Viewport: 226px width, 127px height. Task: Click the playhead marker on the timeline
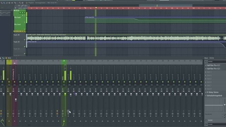coord(96,8)
